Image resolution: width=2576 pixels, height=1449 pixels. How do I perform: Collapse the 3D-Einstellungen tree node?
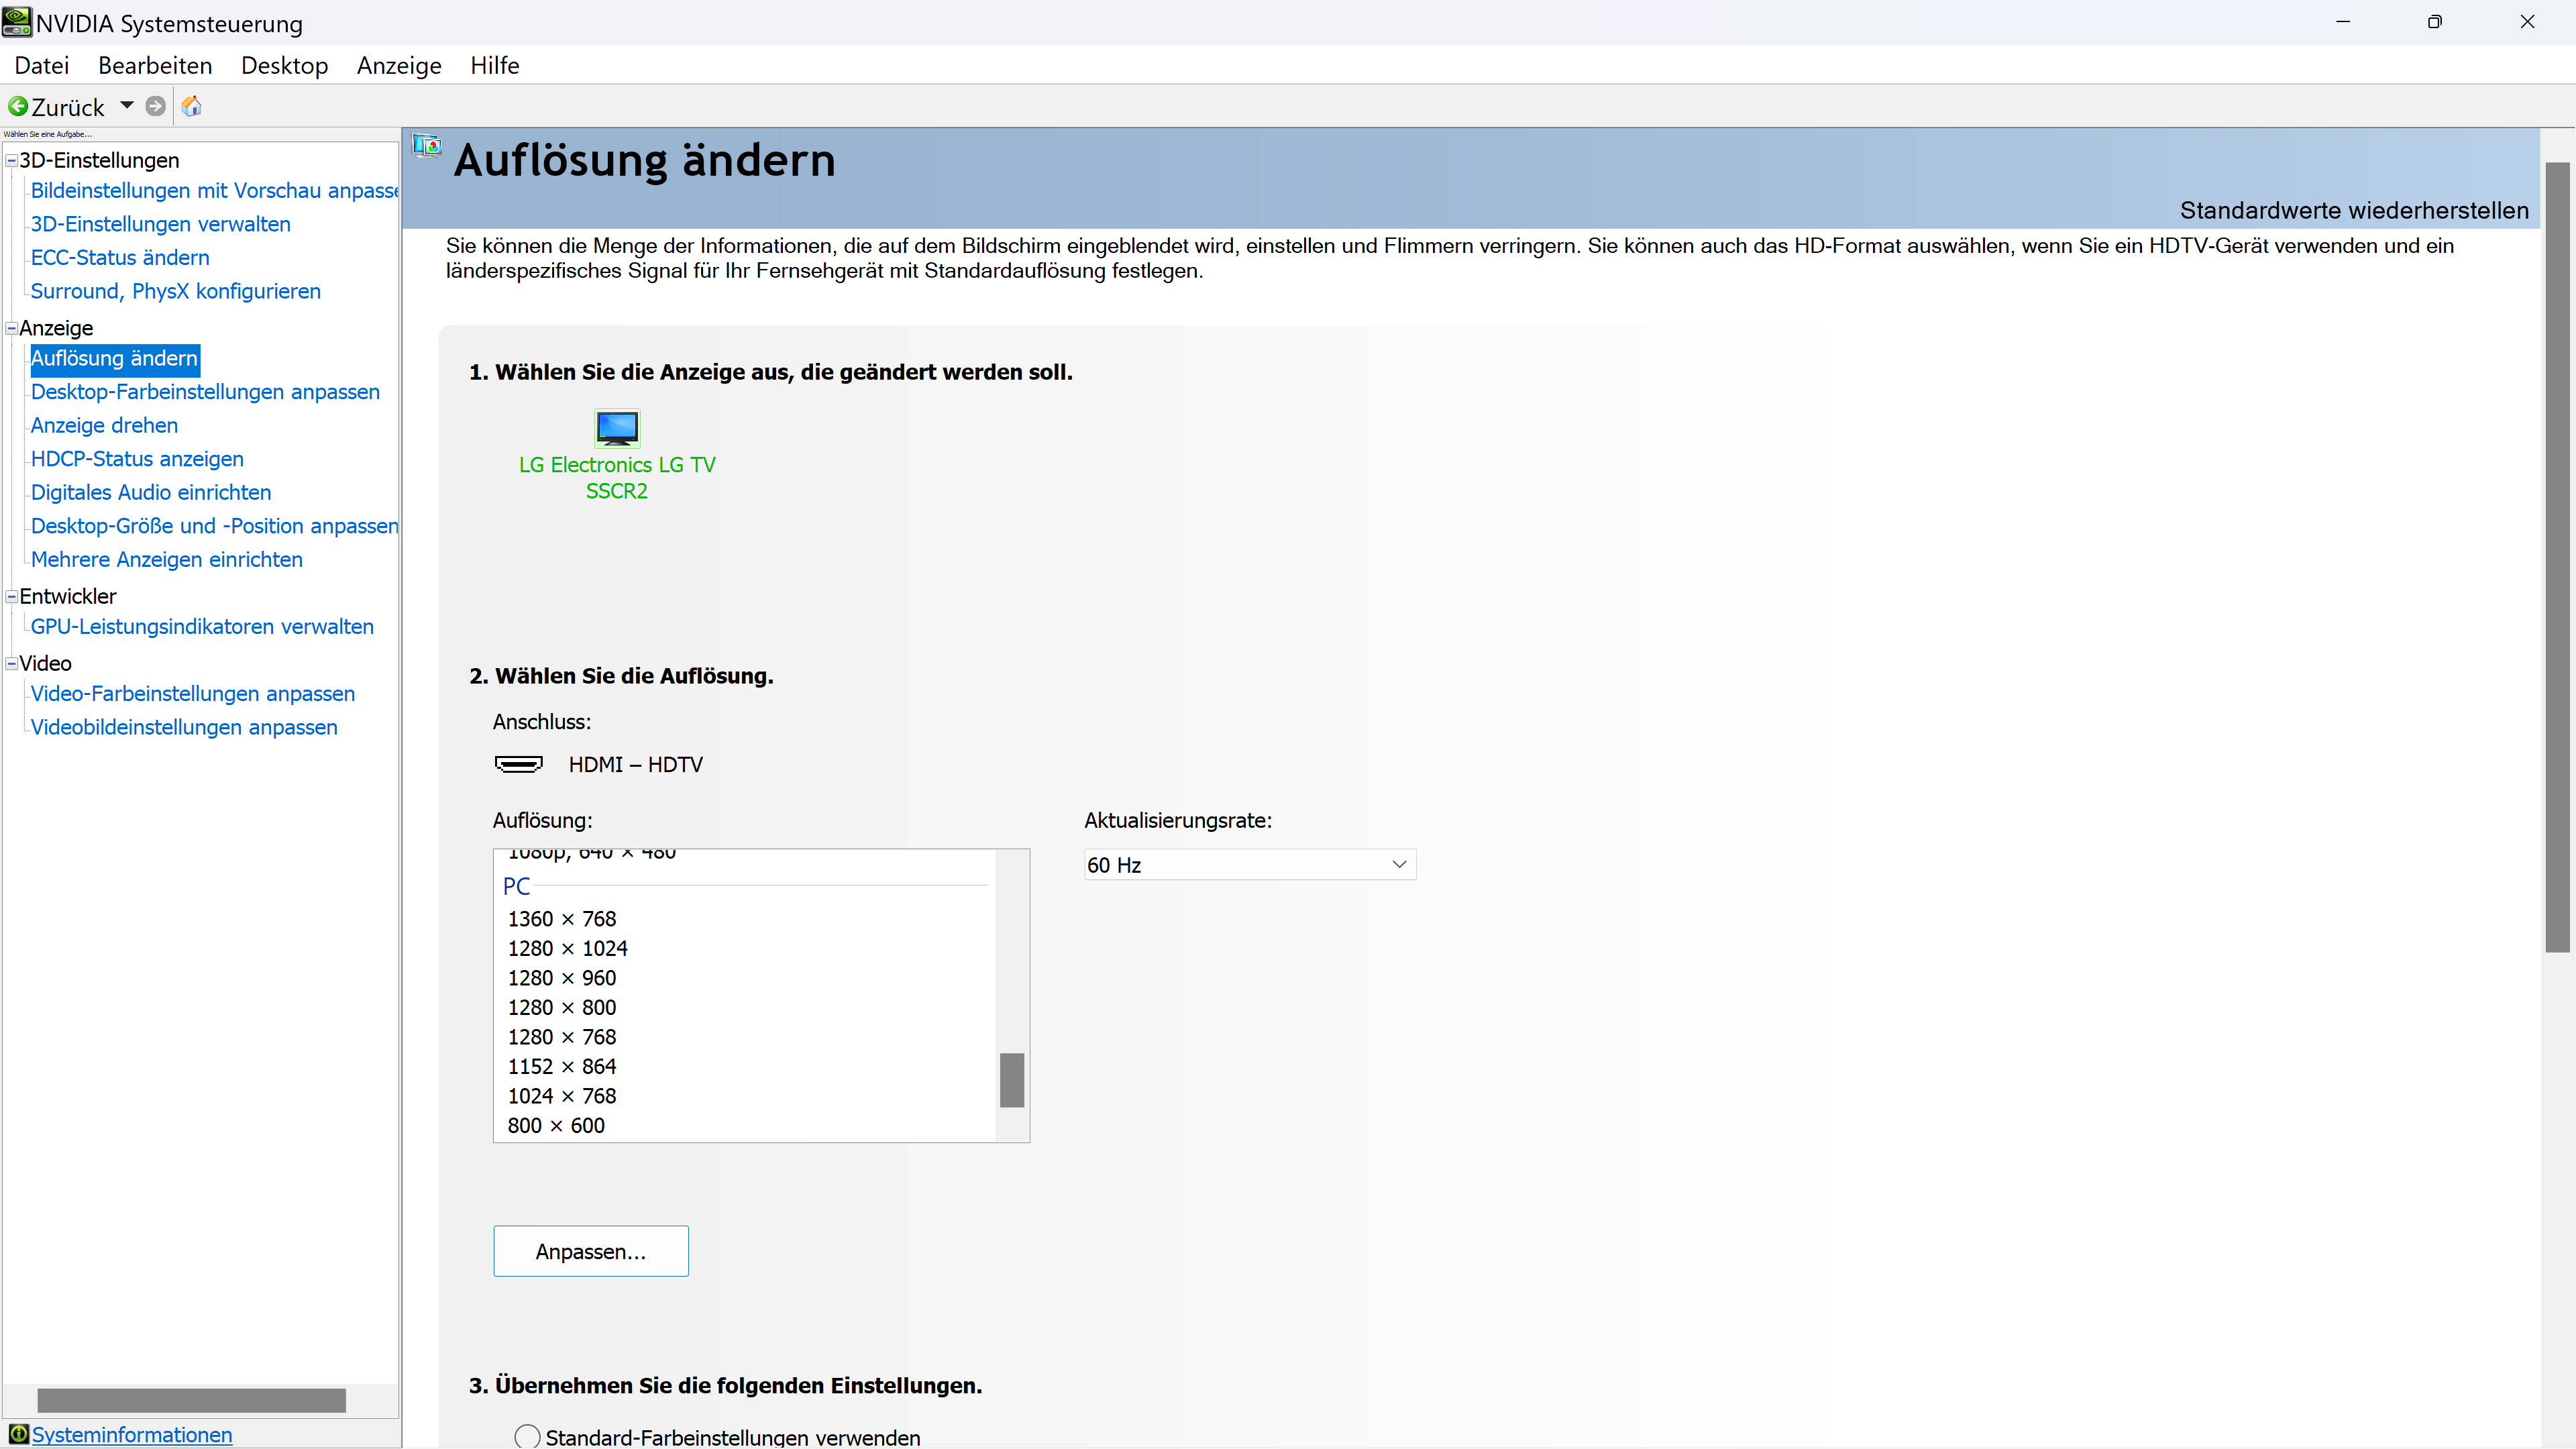pyautogui.click(x=12, y=160)
